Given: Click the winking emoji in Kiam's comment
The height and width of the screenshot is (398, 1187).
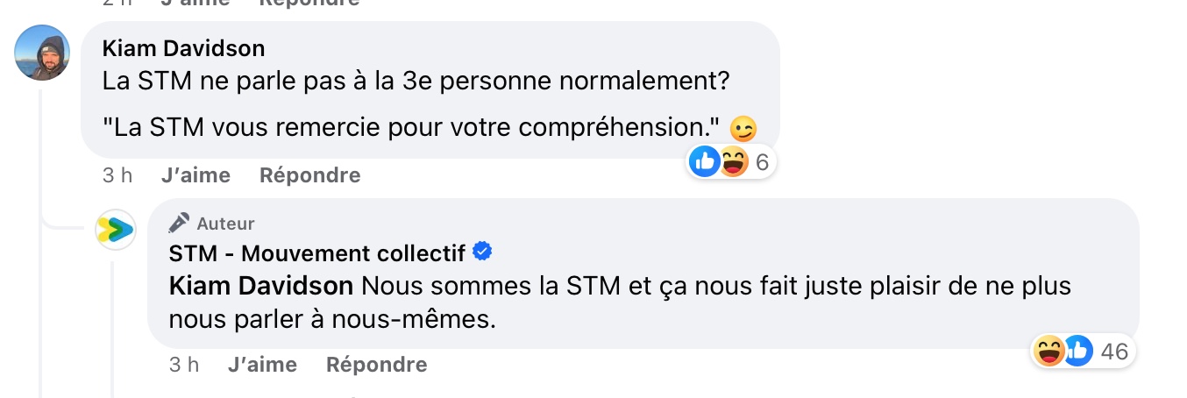Looking at the screenshot, I should 743,128.
